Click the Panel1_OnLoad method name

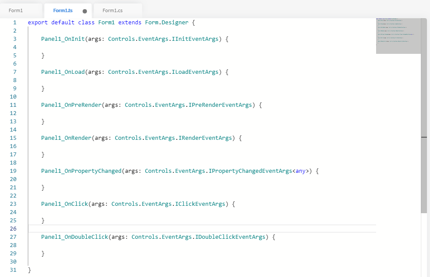[63, 72]
